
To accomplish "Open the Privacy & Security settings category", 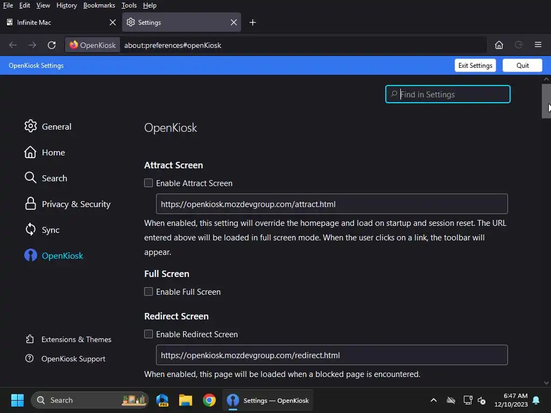I will 67,204.
